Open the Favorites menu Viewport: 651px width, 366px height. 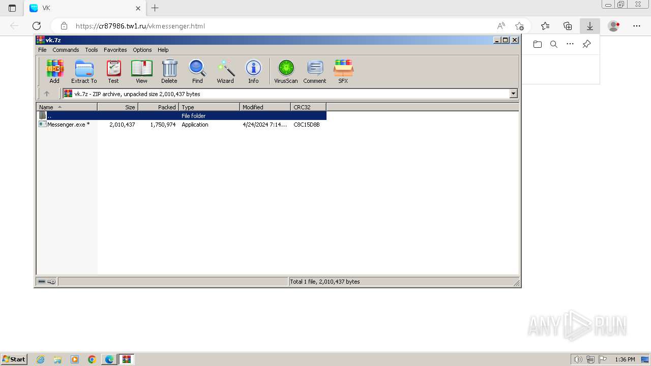coord(115,50)
